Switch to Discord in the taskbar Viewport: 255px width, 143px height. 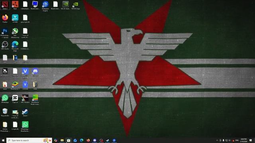point(95,140)
